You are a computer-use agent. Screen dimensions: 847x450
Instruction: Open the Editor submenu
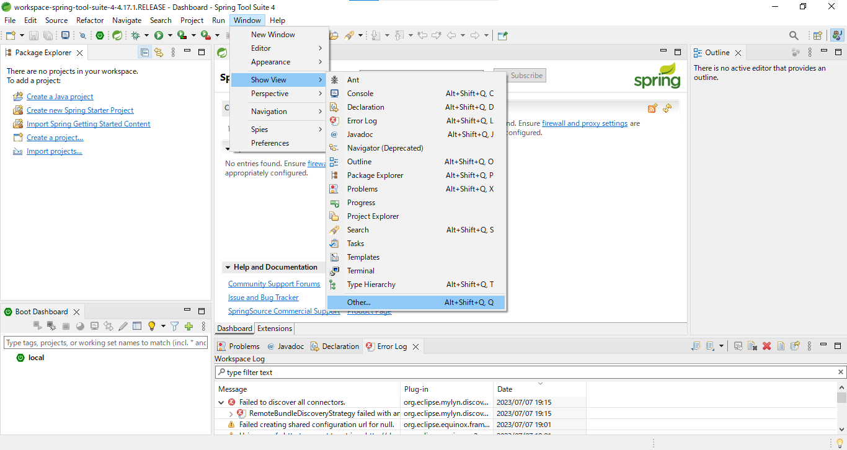[278, 48]
